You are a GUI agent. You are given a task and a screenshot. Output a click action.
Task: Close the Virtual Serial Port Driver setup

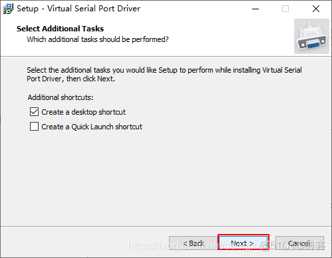coord(316,9)
